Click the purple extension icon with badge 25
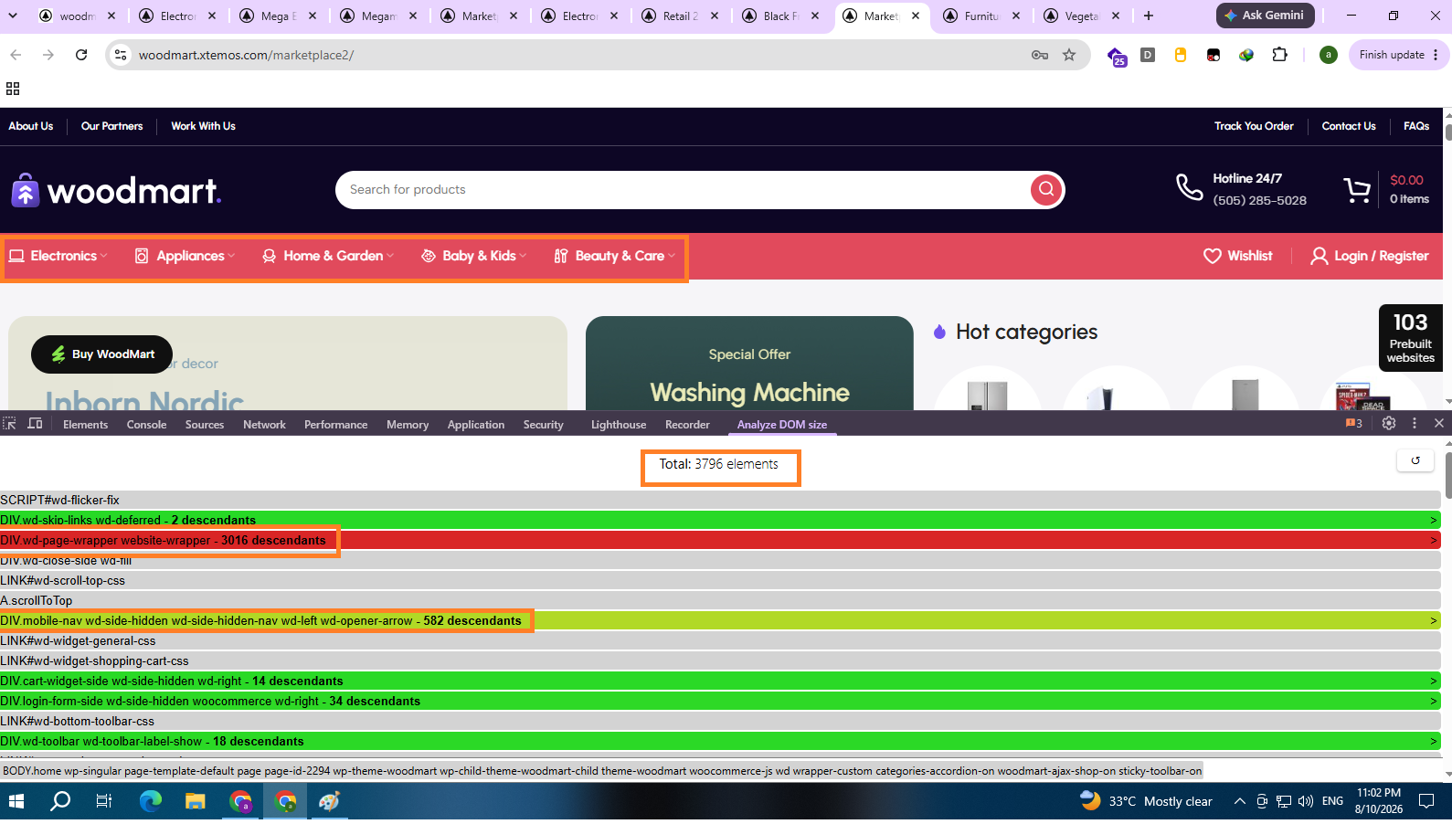Viewport: 1452px width, 824px height. click(1117, 57)
